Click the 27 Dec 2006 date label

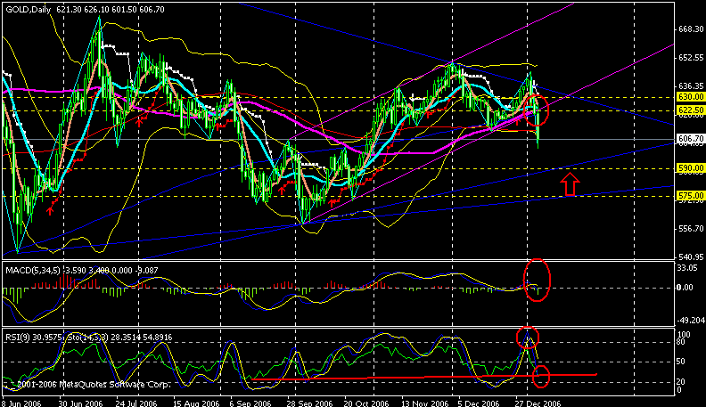[x=538, y=403]
